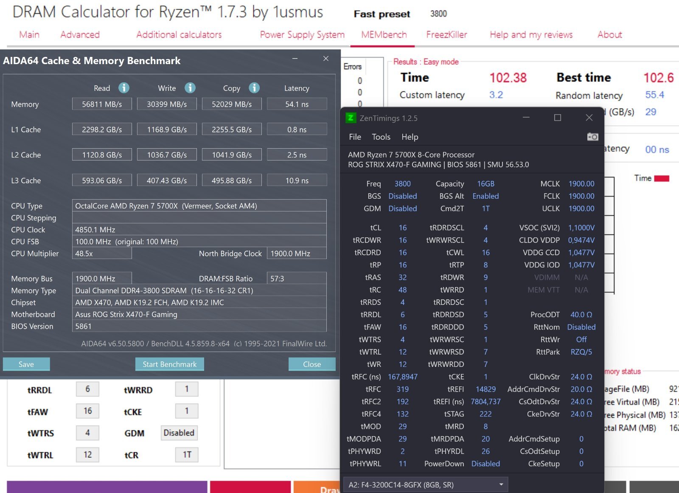Click the Capacity value 16GB in ZenTimings
This screenshot has height=493, width=679.
point(485,183)
